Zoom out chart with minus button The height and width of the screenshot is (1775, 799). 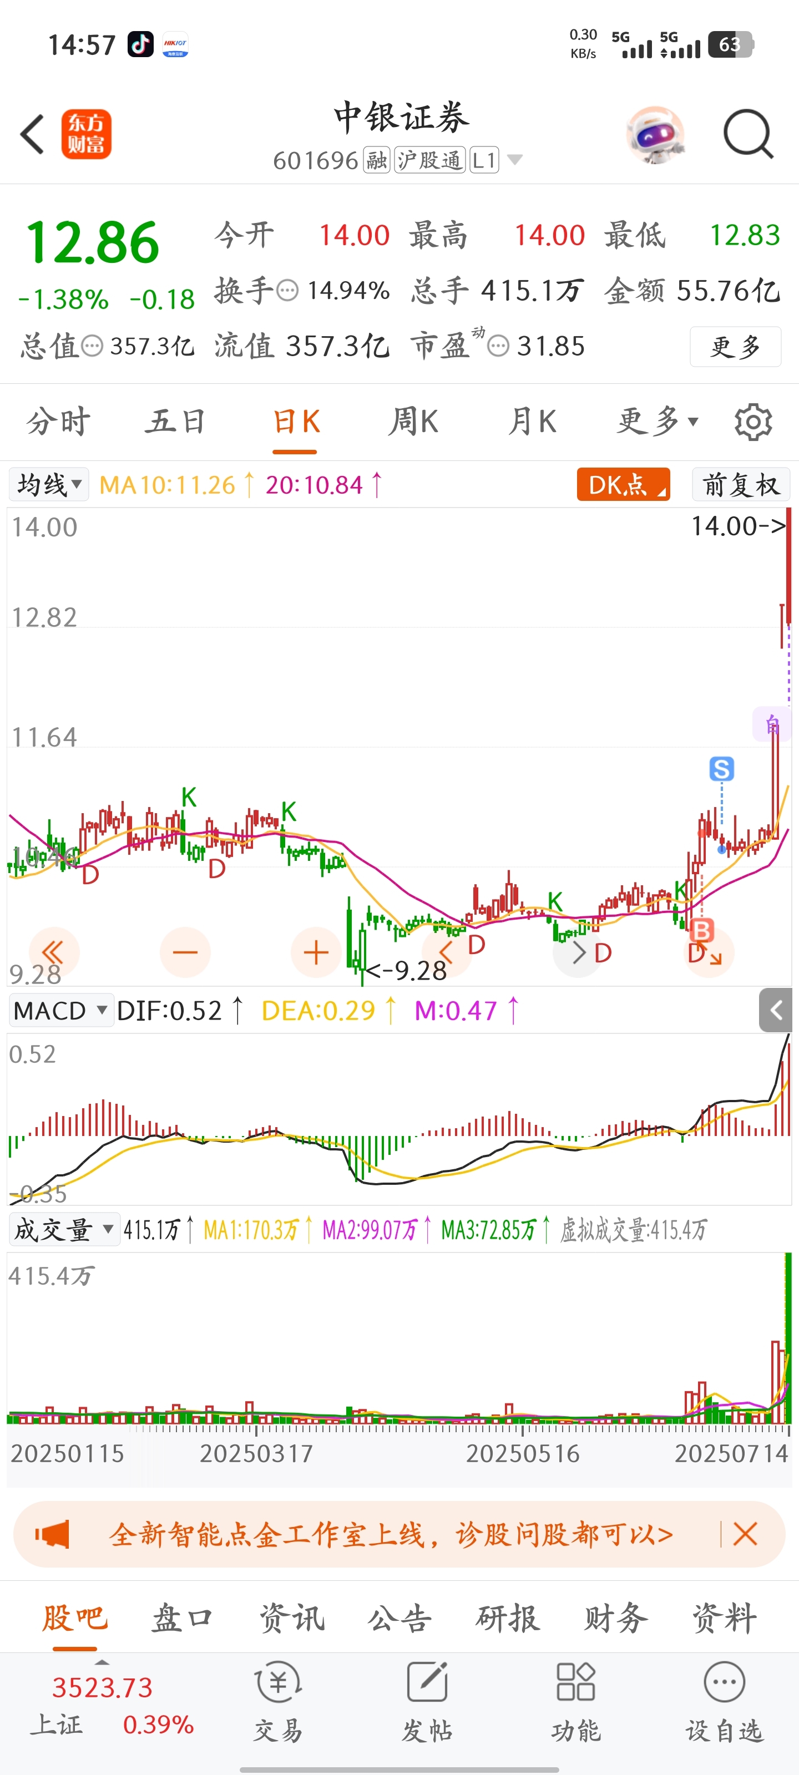pos(185,952)
